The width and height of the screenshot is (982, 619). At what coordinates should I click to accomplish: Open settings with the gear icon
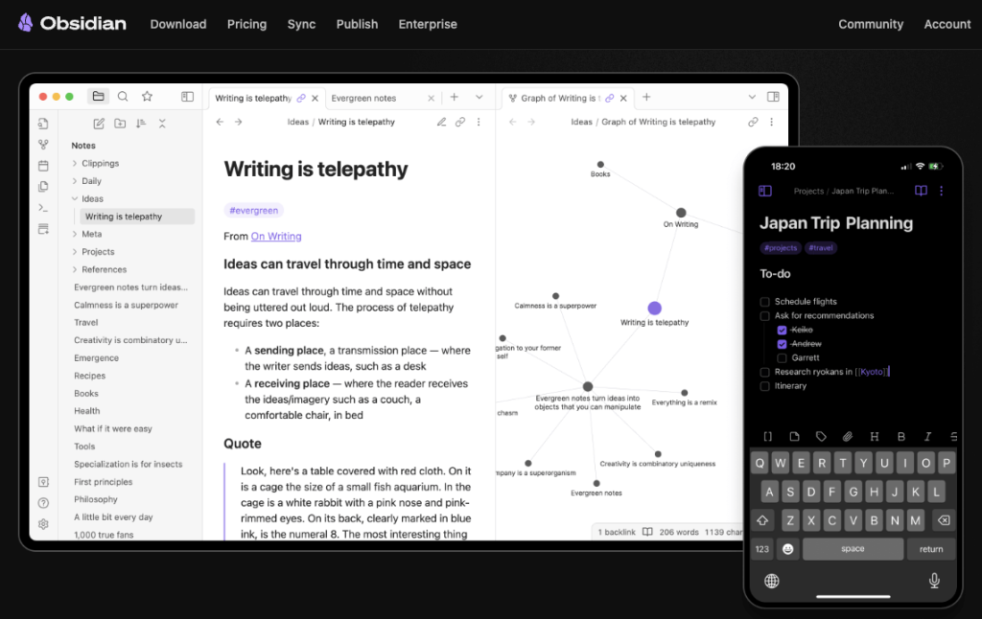(43, 523)
